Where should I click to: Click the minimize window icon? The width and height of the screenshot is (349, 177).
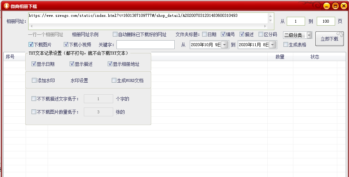click(327, 6)
